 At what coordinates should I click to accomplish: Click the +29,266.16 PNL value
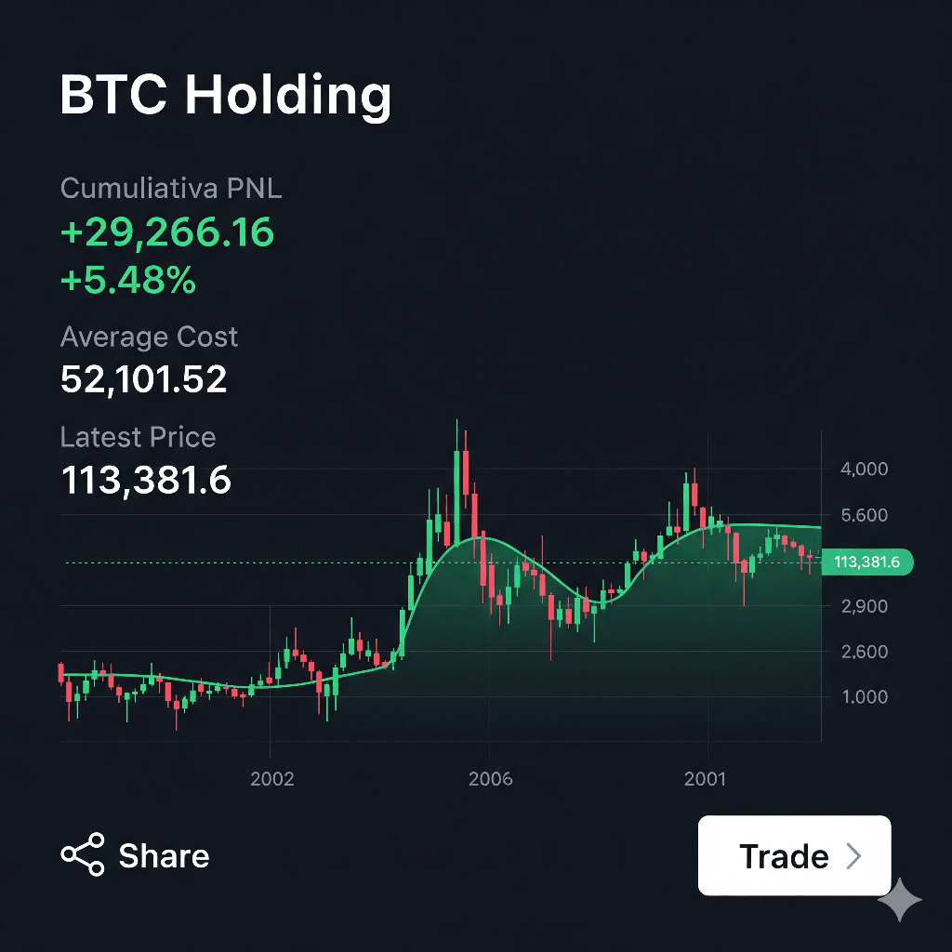coord(167,231)
